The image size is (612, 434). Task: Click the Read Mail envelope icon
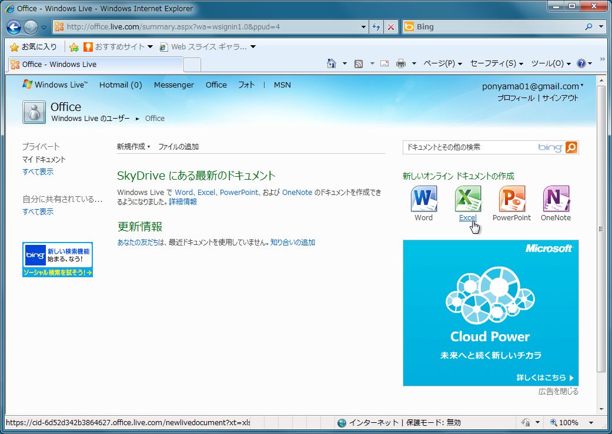pos(384,63)
